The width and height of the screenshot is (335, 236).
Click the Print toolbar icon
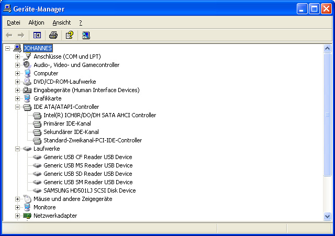tap(53, 35)
